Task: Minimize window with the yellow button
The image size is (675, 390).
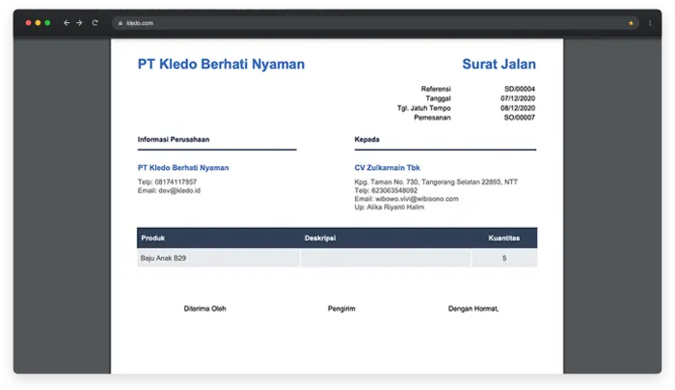Action: coord(38,23)
